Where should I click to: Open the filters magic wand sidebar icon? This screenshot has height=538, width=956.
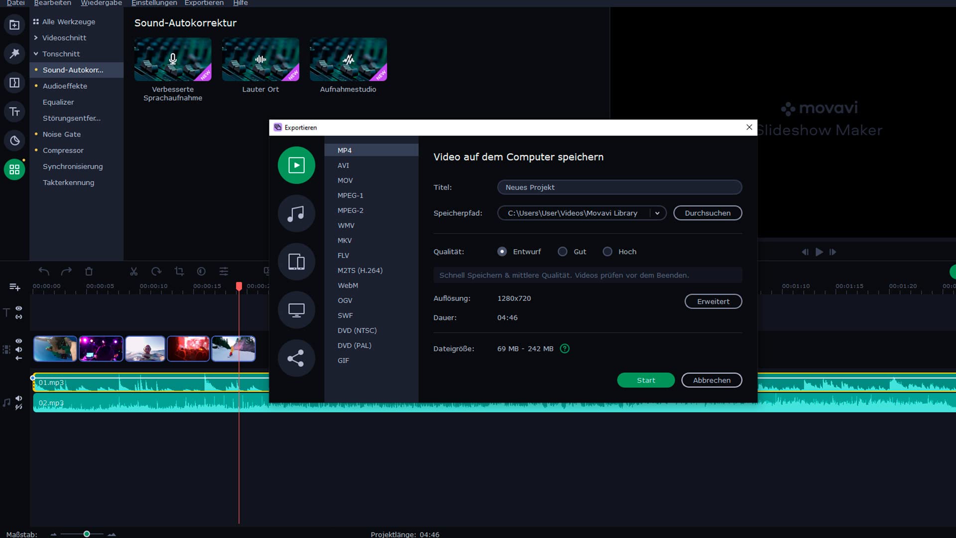coord(14,53)
